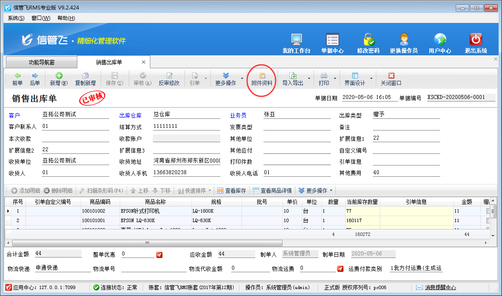Open the 更多操作 dropdown above the detail grid
The width and height of the screenshot is (502, 296).
pyautogui.click(x=316, y=191)
